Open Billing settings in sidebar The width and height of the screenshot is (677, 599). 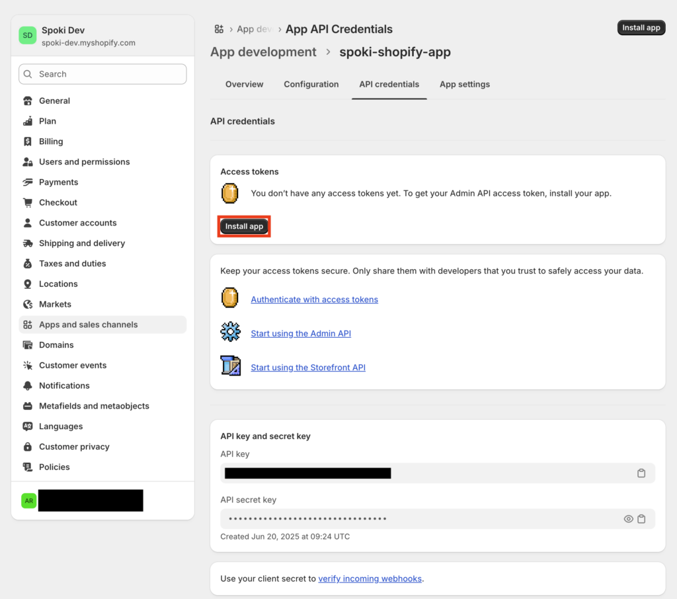pyautogui.click(x=51, y=141)
